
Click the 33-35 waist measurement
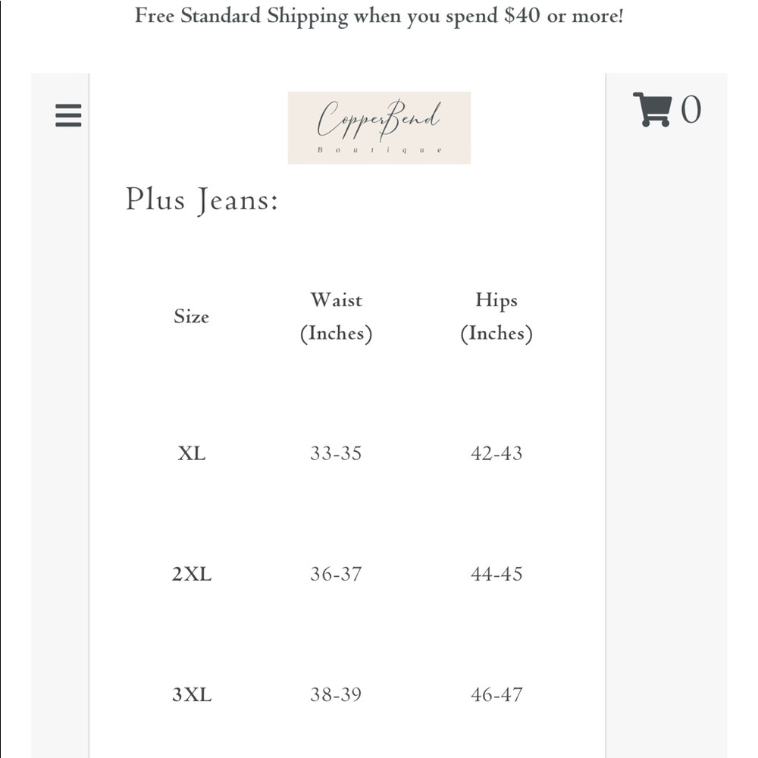tap(336, 453)
